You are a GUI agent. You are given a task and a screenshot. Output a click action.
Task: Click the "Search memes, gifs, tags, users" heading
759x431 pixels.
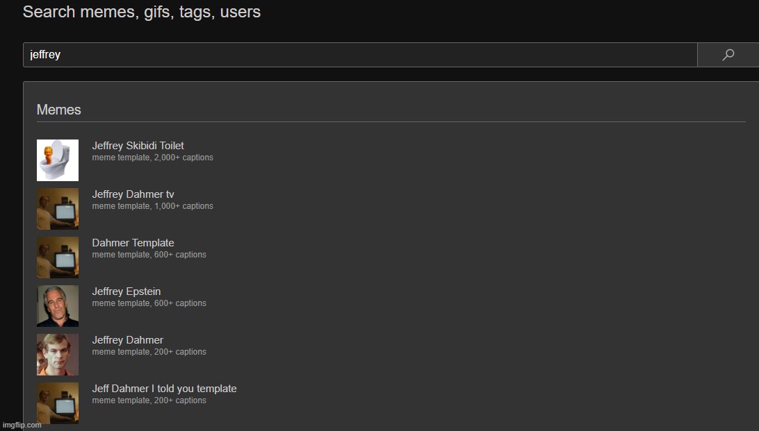[x=142, y=12]
